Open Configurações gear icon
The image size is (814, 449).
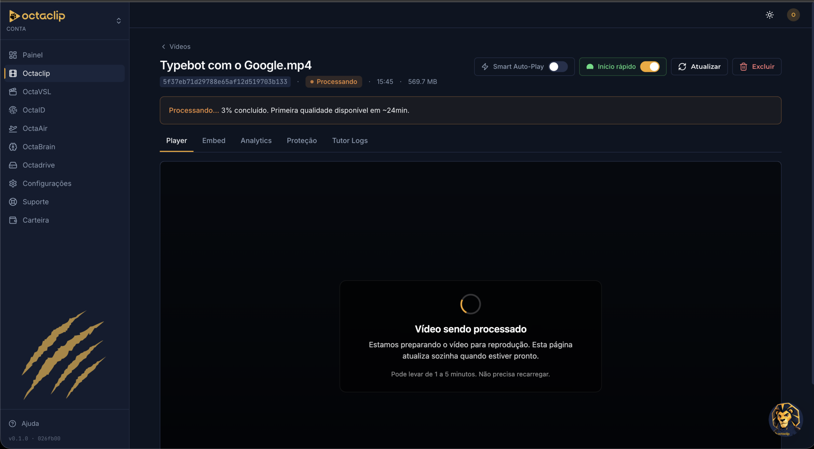click(13, 183)
